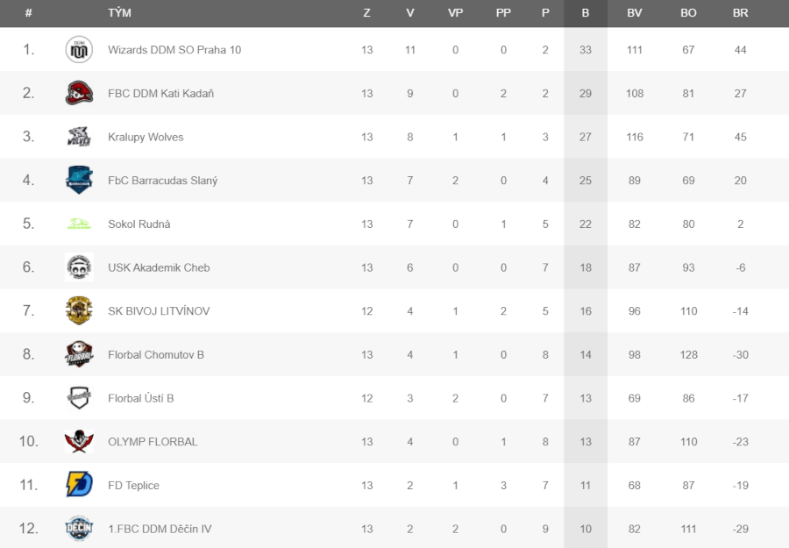The height and width of the screenshot is (548, 789).
Task: Sort by the BR score difference header
Action: coord(740,13)
